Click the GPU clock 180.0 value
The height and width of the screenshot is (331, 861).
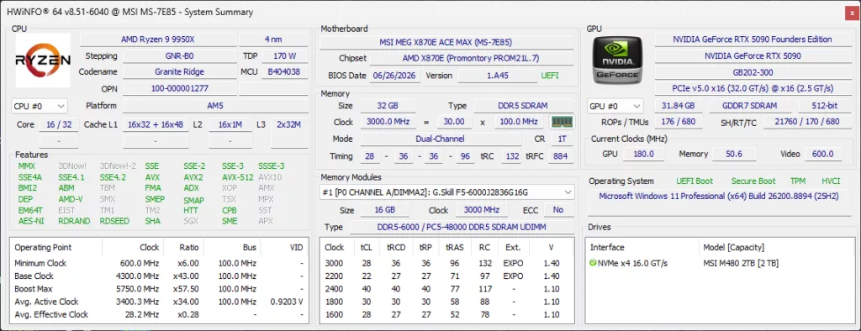(643, 155)
